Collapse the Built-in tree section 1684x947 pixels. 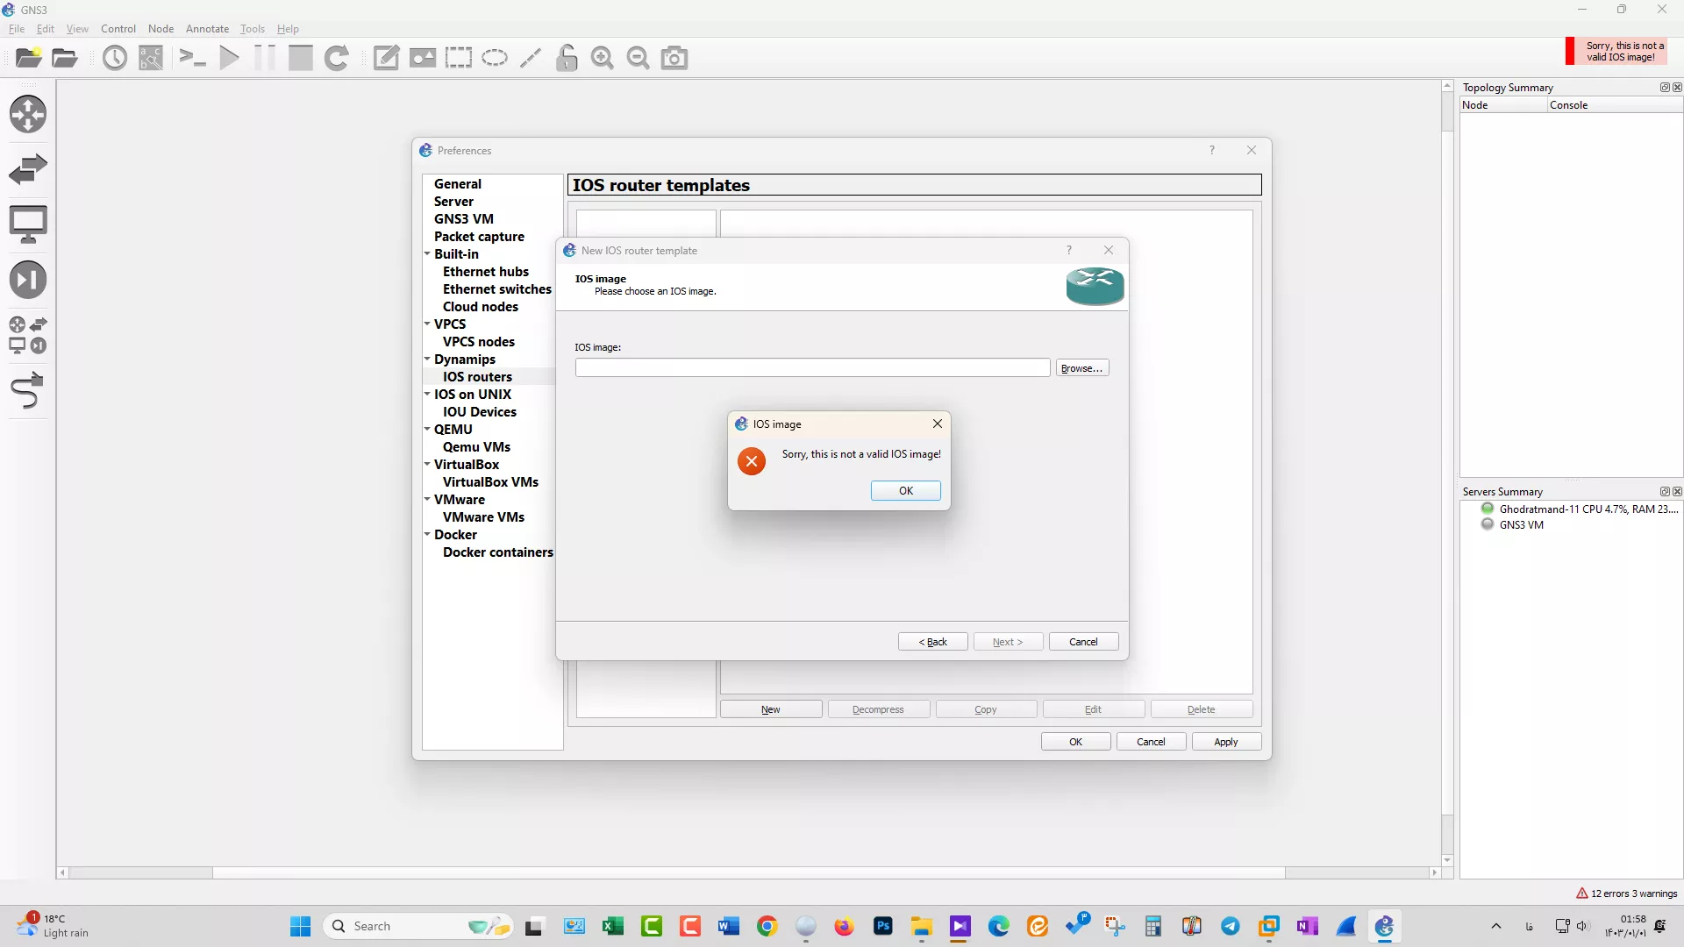click(x=427, y=254)
